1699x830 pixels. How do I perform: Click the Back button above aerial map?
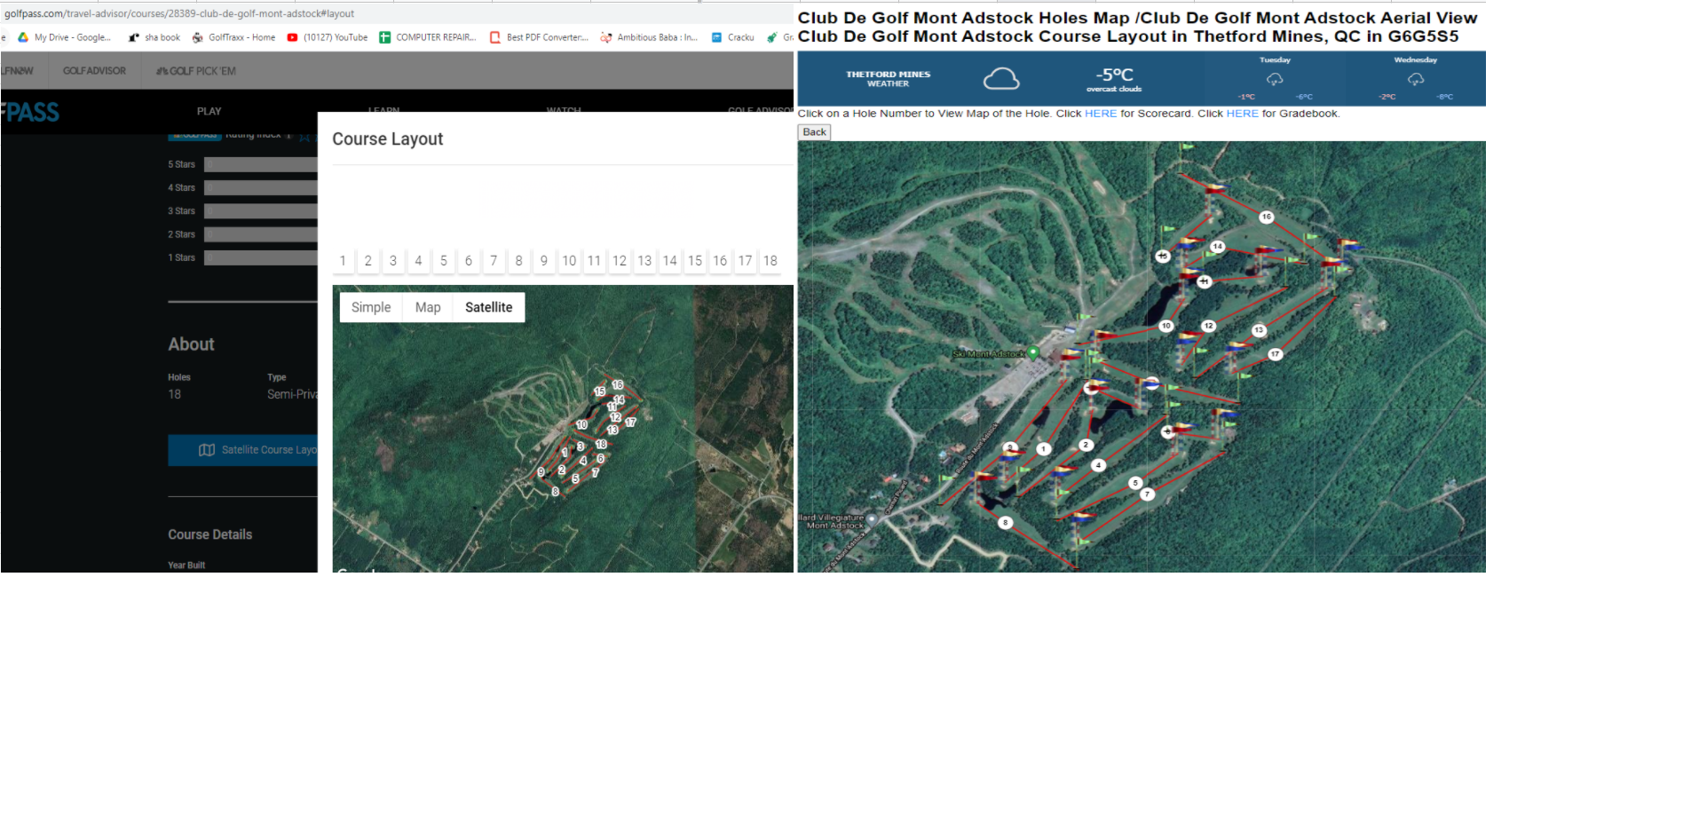[814, 132]
